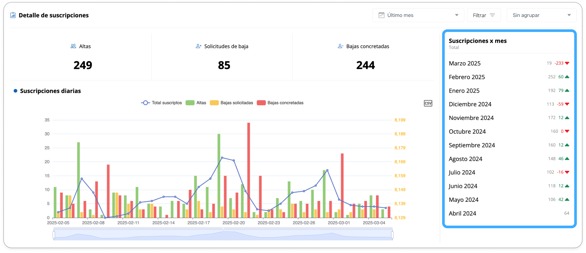Click the blue dot beside Suscripciones diarias
The image size is (586, 253).
pyautogui.click(x=15, y=91)
